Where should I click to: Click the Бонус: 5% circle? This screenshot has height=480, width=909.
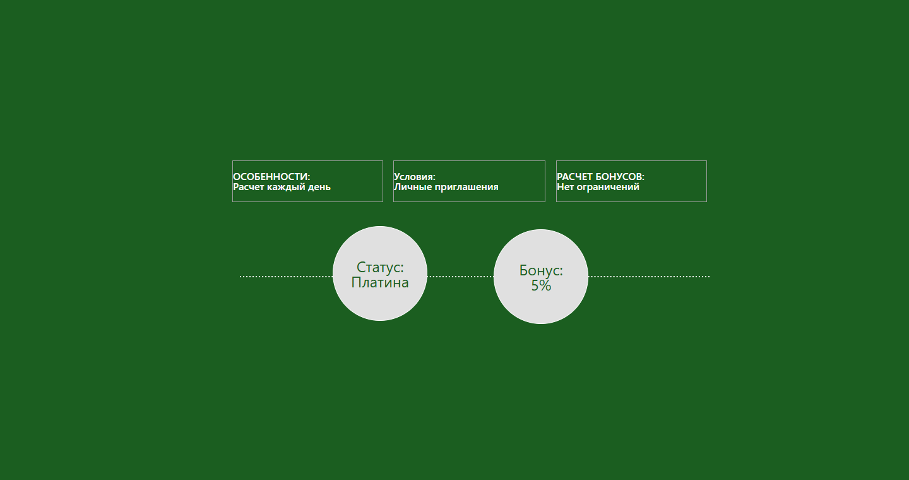click(x=541, y=277)
